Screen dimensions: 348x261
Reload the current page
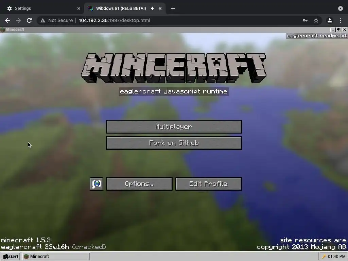[x=29, y=20]
